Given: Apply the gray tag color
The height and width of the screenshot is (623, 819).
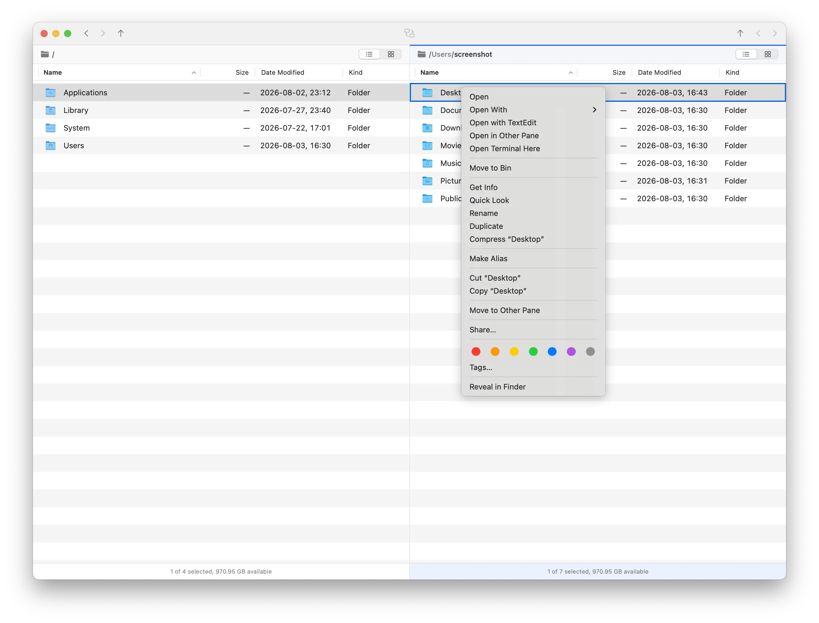Looking at the screenshot, I should click(590, 352).
